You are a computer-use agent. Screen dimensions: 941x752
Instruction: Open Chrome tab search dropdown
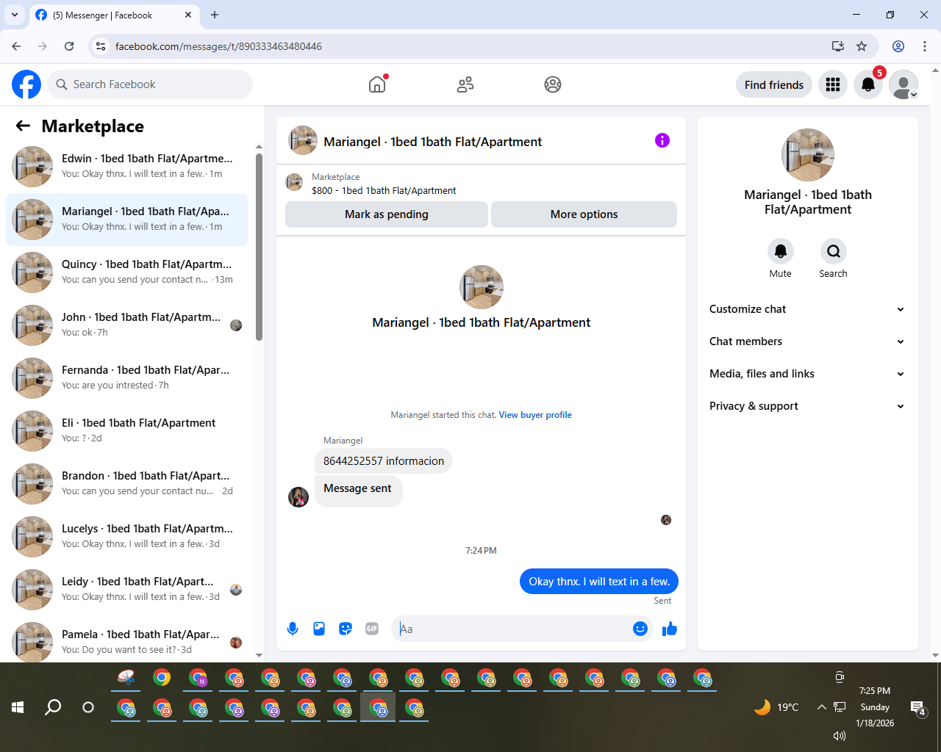15,15
